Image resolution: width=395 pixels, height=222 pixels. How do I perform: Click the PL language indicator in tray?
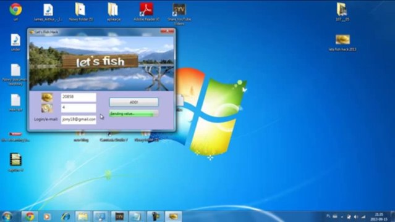point(328,216)
